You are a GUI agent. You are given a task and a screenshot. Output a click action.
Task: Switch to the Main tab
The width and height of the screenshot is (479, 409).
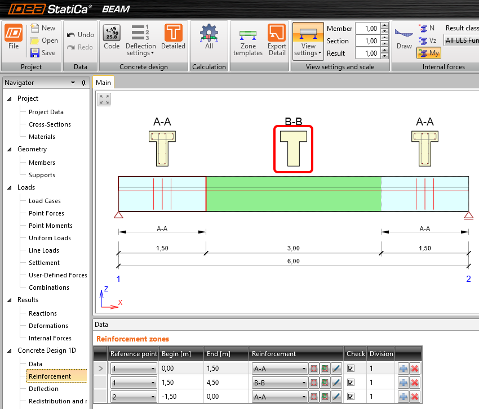[103, 82]
